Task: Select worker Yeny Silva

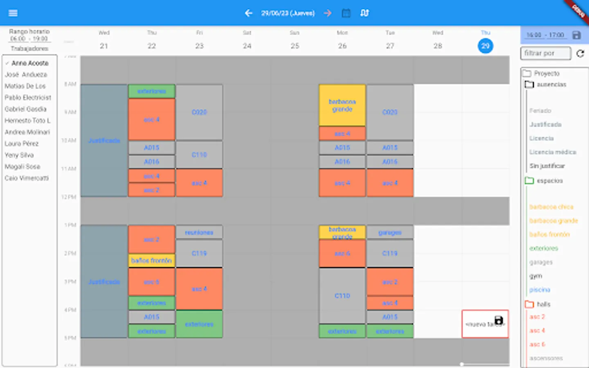Action: 19,155
